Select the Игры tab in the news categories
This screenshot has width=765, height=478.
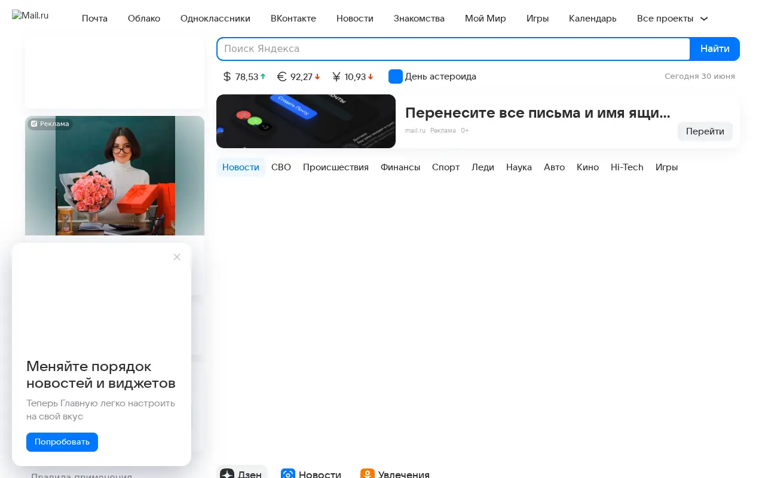(x=666, y=167)
